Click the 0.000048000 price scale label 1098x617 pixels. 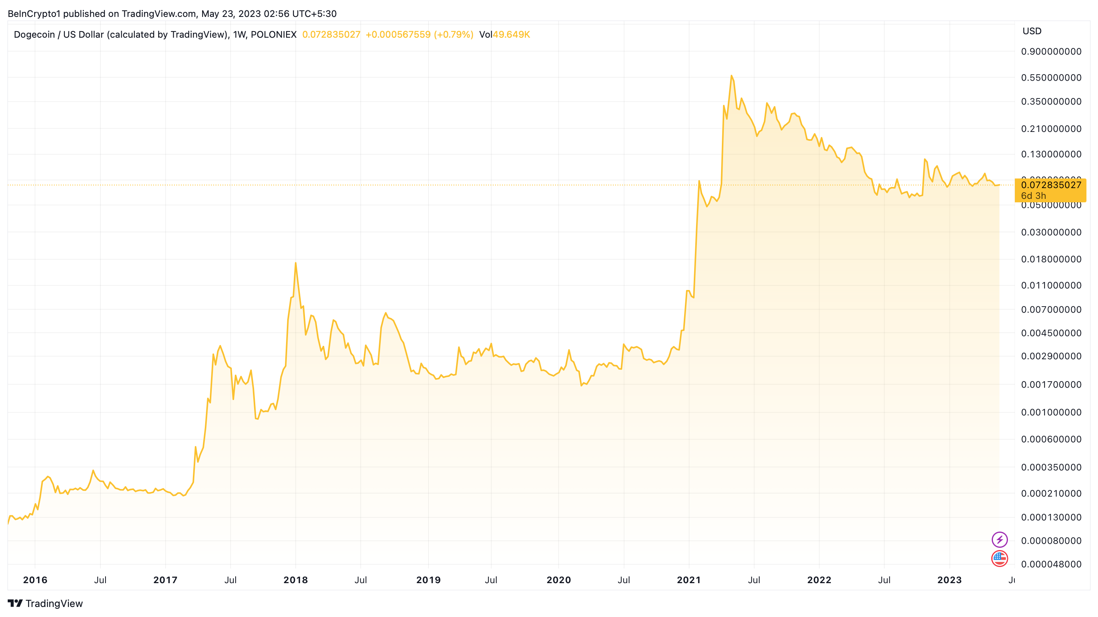click(1051, 564)
